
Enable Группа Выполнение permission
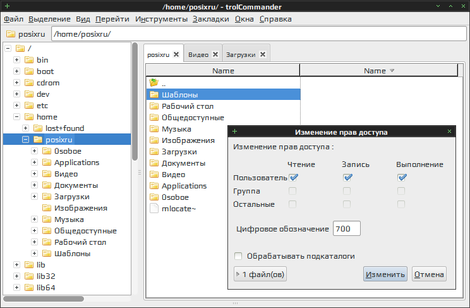(x=401, y=191)
